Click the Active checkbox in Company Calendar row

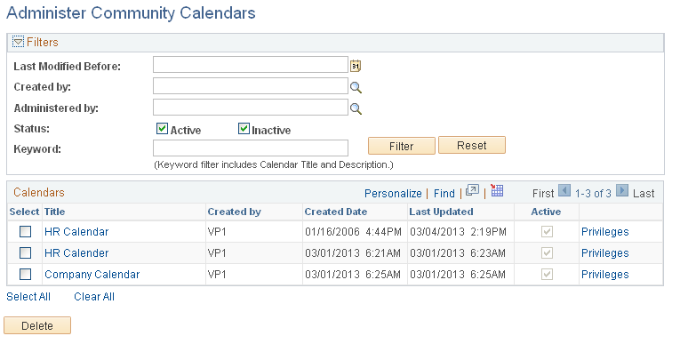548,274
